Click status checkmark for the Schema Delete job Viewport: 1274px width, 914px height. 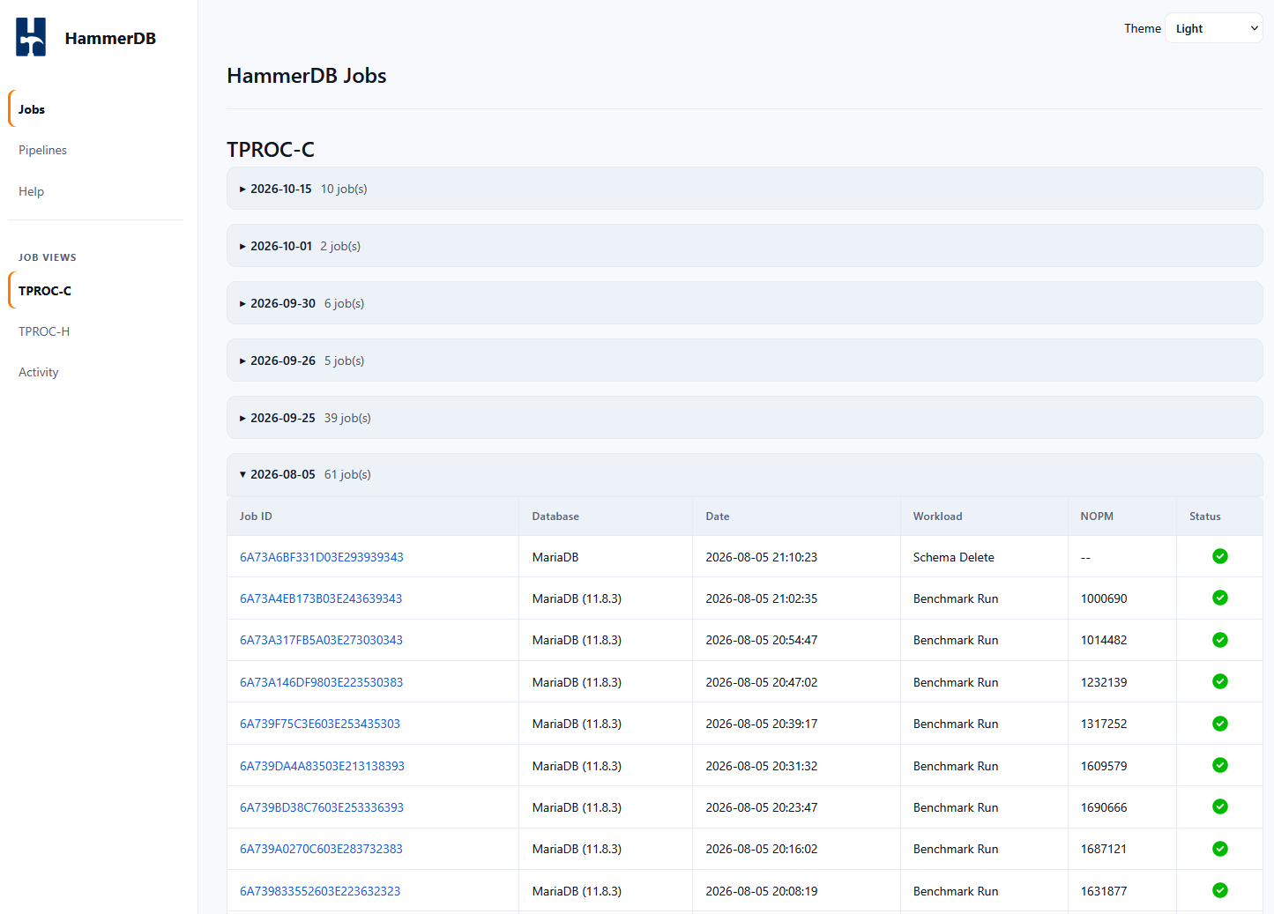1220,556
